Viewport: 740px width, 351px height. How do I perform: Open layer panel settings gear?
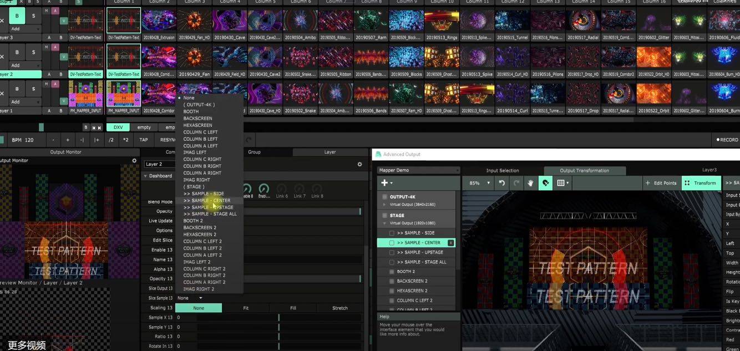pyautogui.click(x=359, y=164)
